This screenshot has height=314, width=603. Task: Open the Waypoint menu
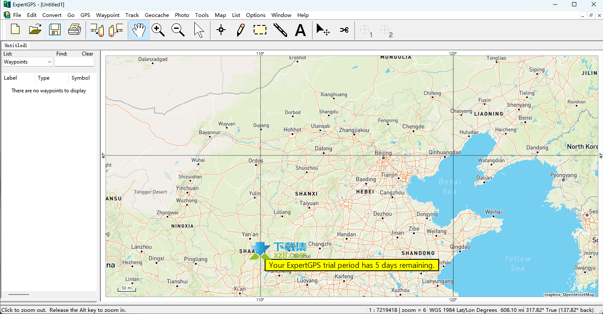click(108, 15)
